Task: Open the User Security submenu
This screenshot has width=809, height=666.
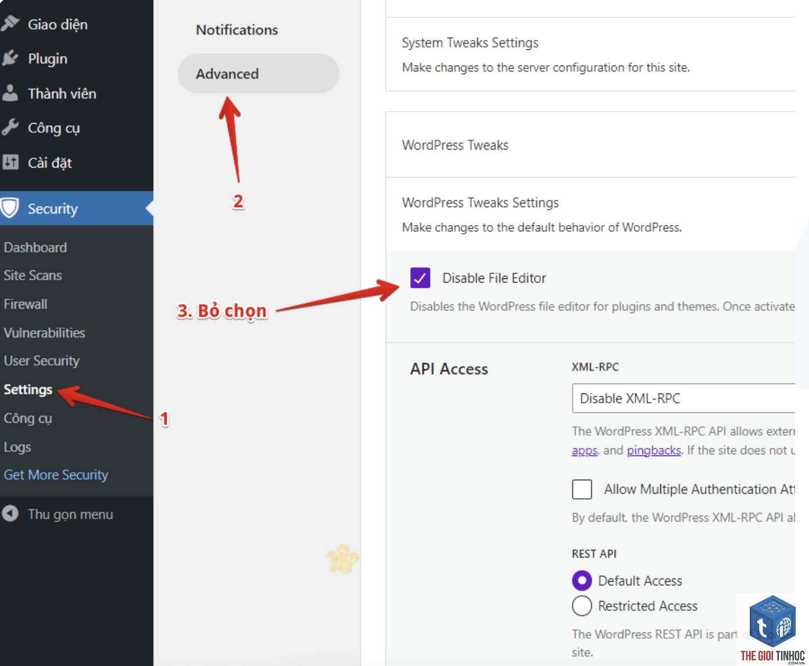Action: [42, 360]
